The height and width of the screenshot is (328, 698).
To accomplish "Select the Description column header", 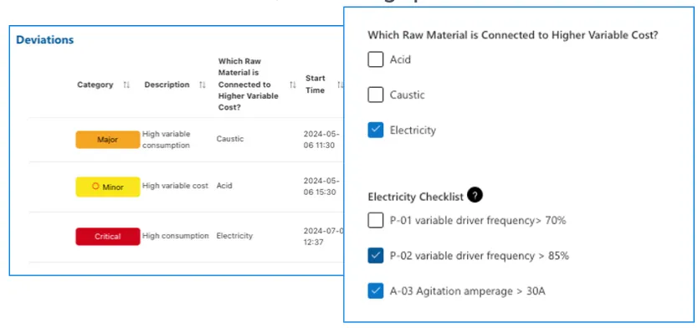I will click(167, 85).
